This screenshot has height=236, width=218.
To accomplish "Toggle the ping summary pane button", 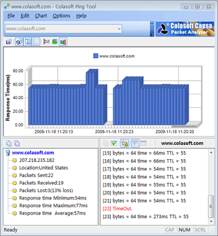I will (x=28, y=42).
